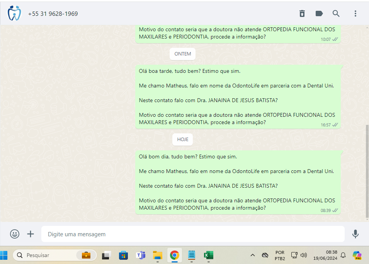Expand the hidden system tray icons chevron
This screenshot has width=369, height=264.
pyautogui.click(x=253, y=255)
